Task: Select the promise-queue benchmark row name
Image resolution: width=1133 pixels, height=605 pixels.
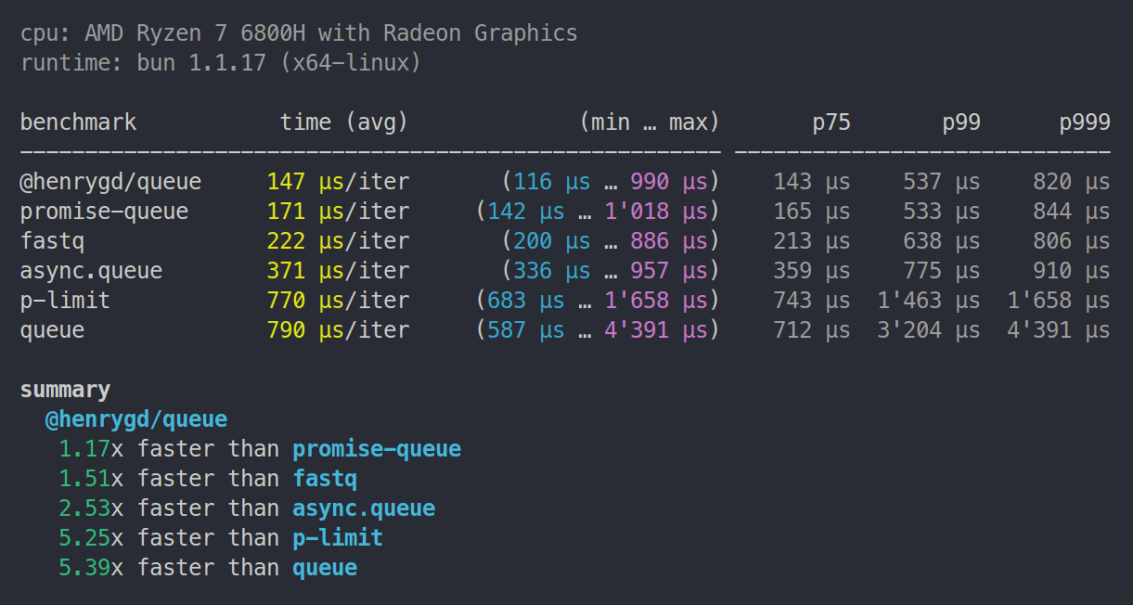Action: pos(104,212)
